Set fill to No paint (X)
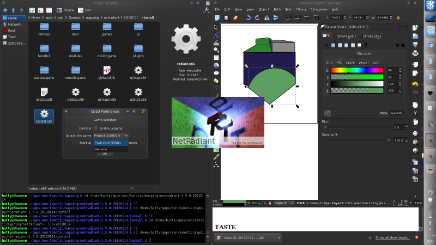This screenshot has height=245, width=436. (x=326, y=45)
